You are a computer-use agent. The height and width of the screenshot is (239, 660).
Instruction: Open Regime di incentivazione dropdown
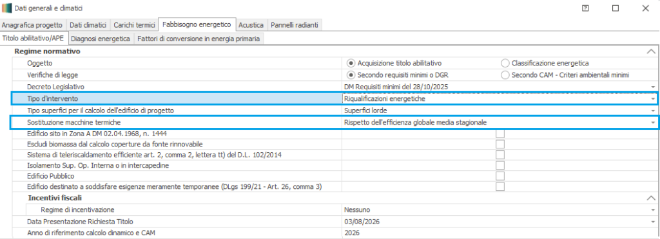[x=653, y=209]
